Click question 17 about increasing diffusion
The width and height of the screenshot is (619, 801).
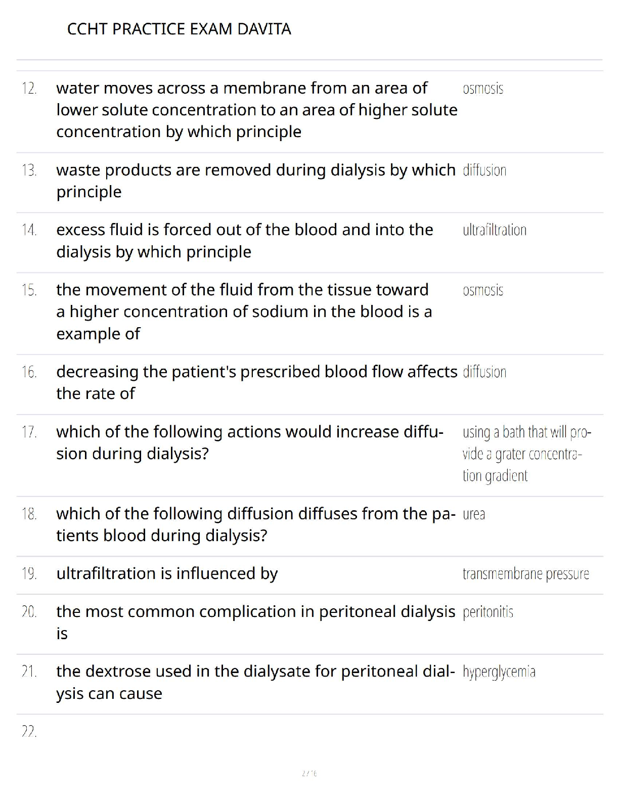[x=250, y=442]
